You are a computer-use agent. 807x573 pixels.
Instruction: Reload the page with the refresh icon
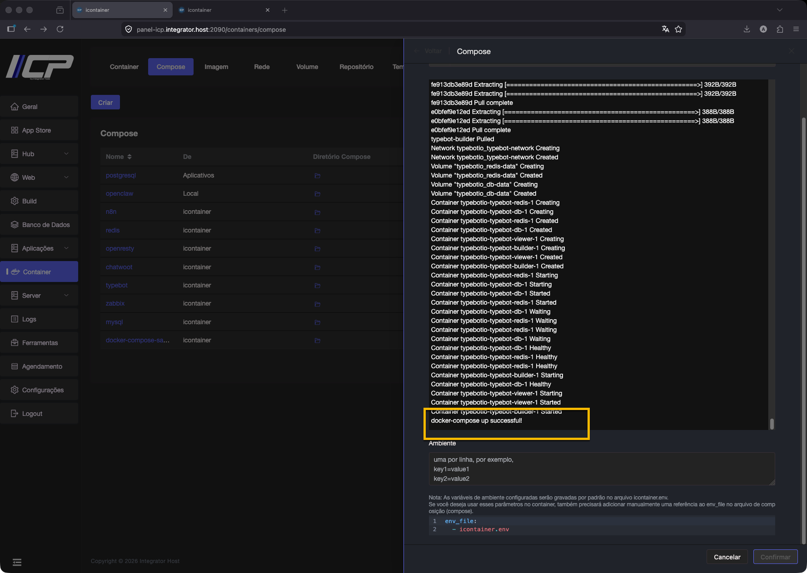click(60, 30)
